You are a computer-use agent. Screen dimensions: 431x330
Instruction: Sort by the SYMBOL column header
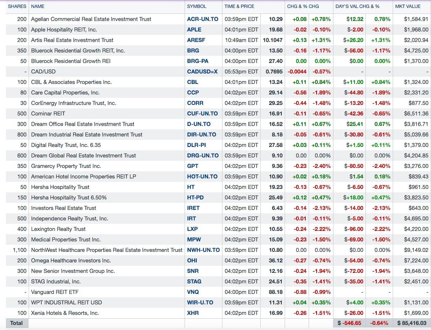point(196,6)
